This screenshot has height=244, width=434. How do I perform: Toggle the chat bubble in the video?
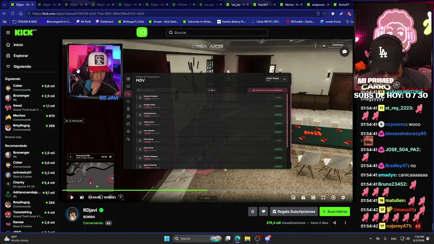pos(344,52)
